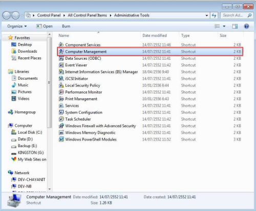Click the Open toolbar button

click(45, 26)
